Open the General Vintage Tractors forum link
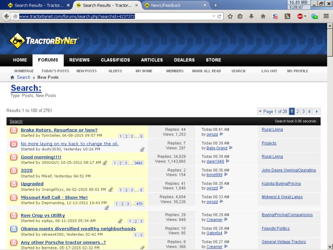Image resolution: width=333 pixels, height=250 pixels. point(284,242)
